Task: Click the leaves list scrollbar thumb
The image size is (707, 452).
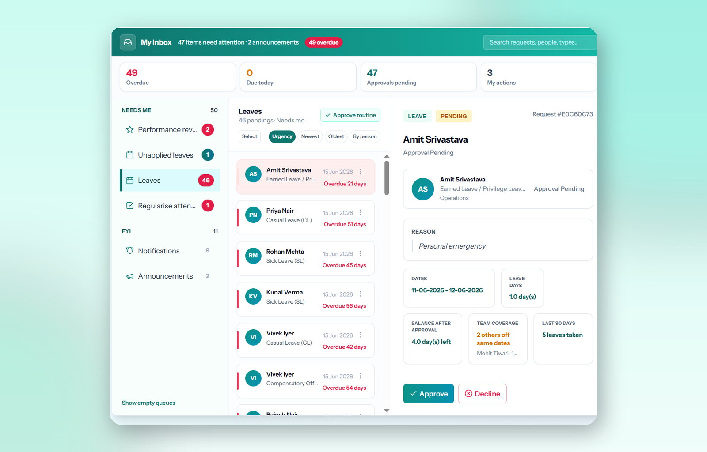Action: point(387,177)
